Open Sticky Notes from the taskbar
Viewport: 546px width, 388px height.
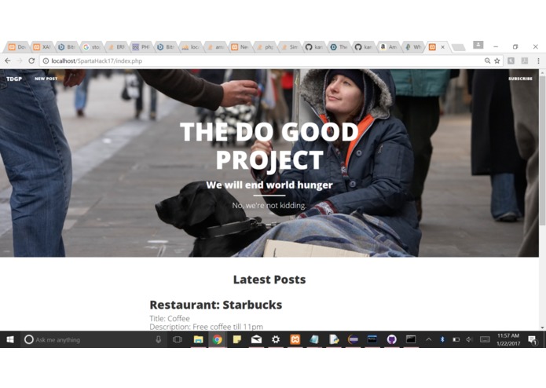tap(237, 339)
